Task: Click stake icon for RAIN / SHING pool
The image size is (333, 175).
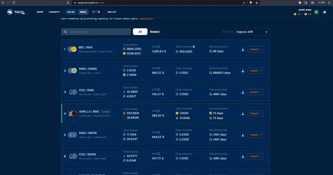Action: tap(243, 71)
